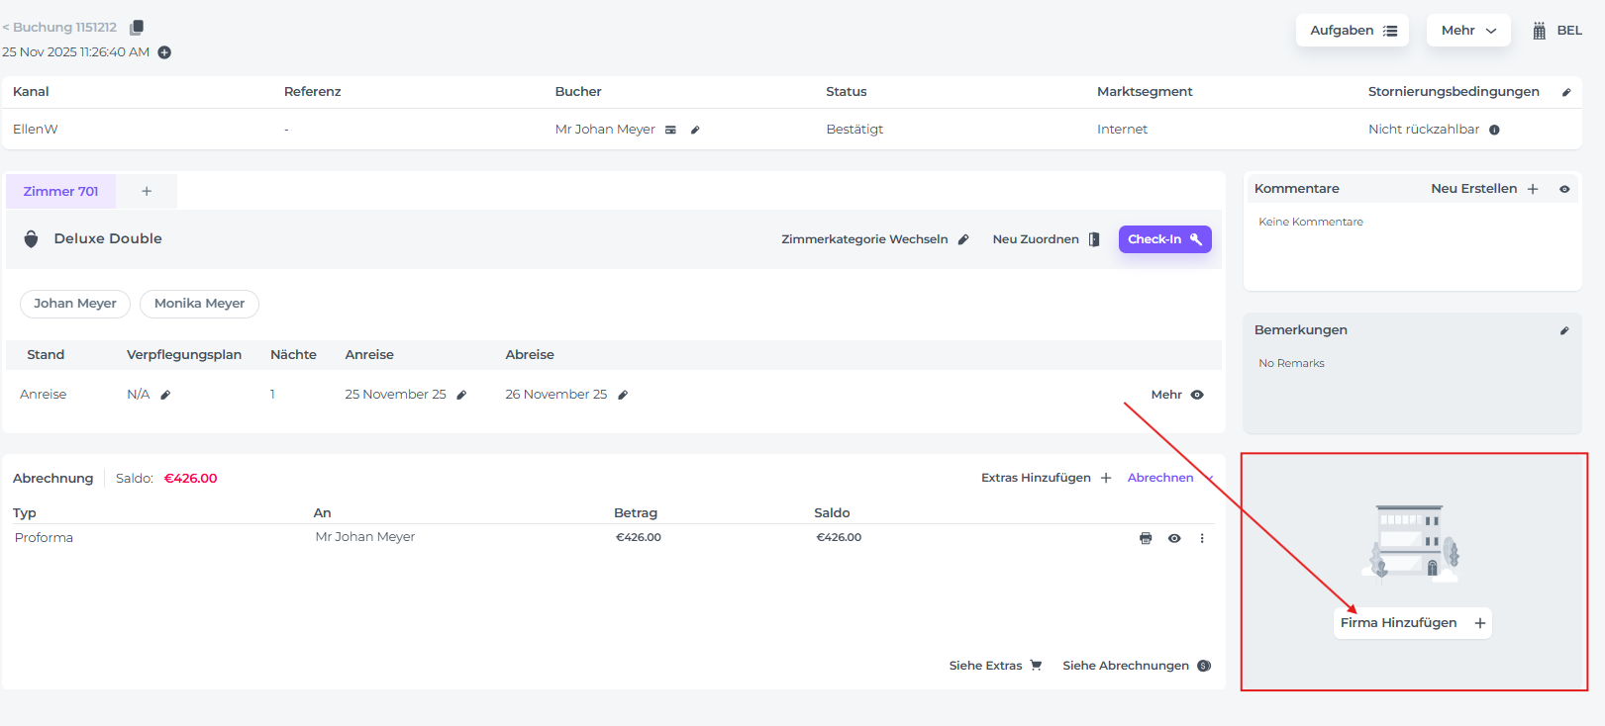Click the plus icon beside booking date
This screenshot has height=726, width=1605.
(x=164, y=52)
